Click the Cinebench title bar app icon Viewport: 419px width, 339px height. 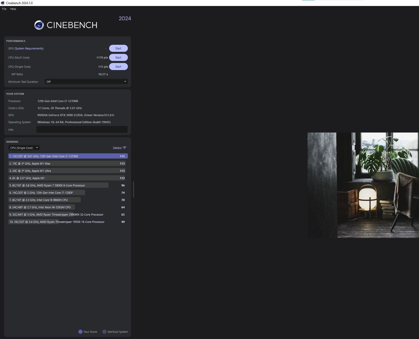click(x=3, y=3)
